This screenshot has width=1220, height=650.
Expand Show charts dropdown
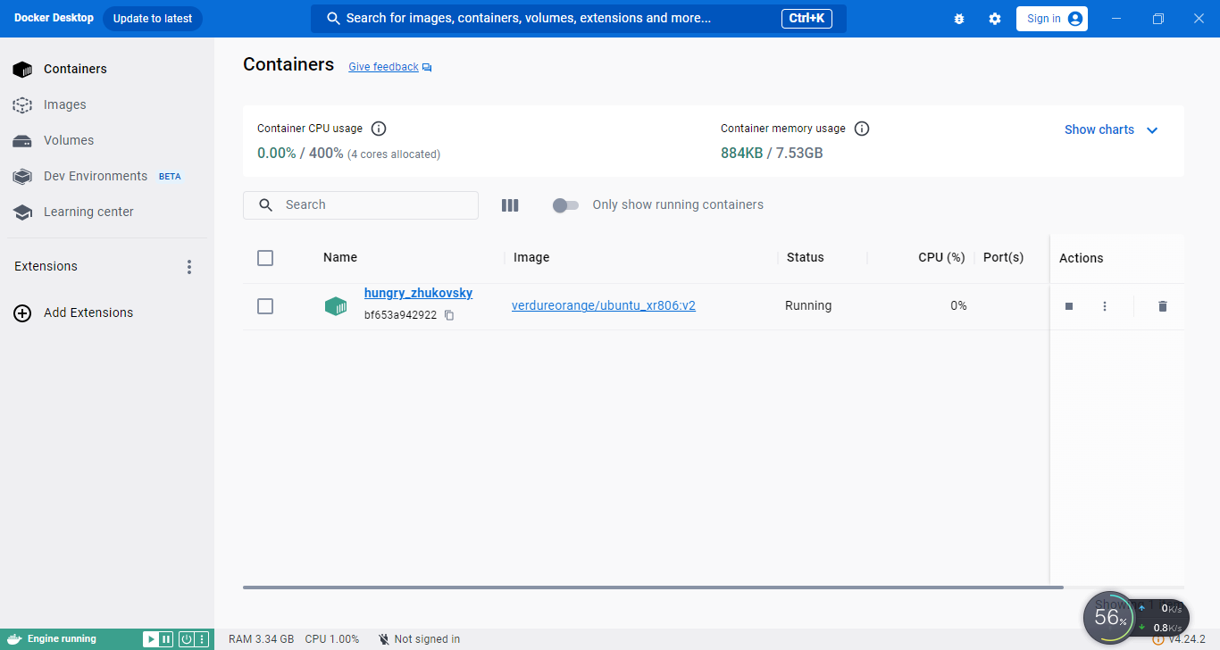coord(1111,129)
